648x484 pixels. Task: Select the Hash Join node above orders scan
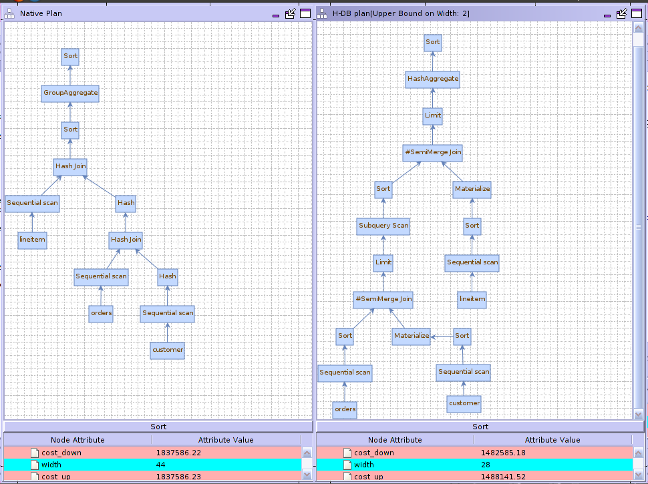click(x=126, y=240)
